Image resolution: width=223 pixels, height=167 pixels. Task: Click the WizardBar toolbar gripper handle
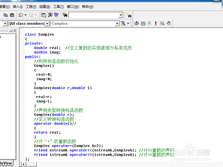(x=132, y=23)
